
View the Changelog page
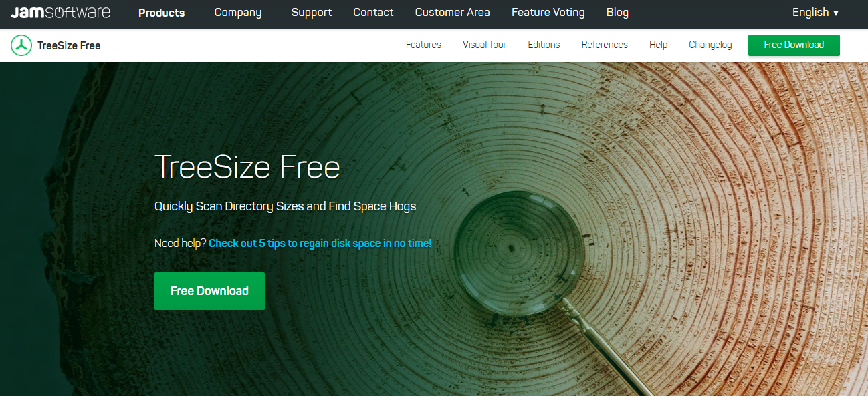(710, 45)
